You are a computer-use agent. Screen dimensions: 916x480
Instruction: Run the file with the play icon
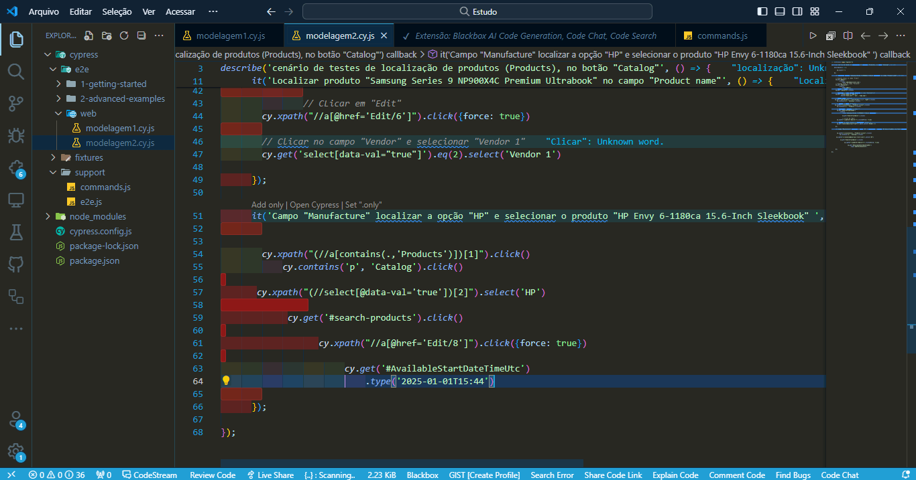click(813, 35)
